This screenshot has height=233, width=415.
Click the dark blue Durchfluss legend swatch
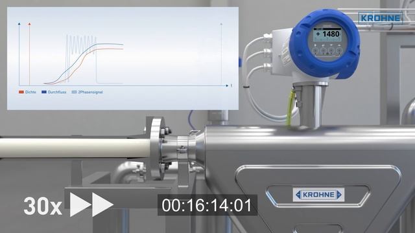point(44,92)
